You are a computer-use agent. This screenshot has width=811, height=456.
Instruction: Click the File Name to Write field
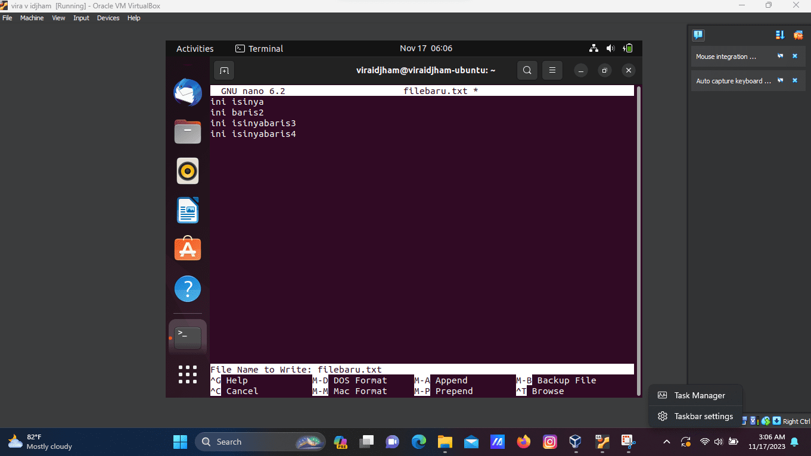422,370
